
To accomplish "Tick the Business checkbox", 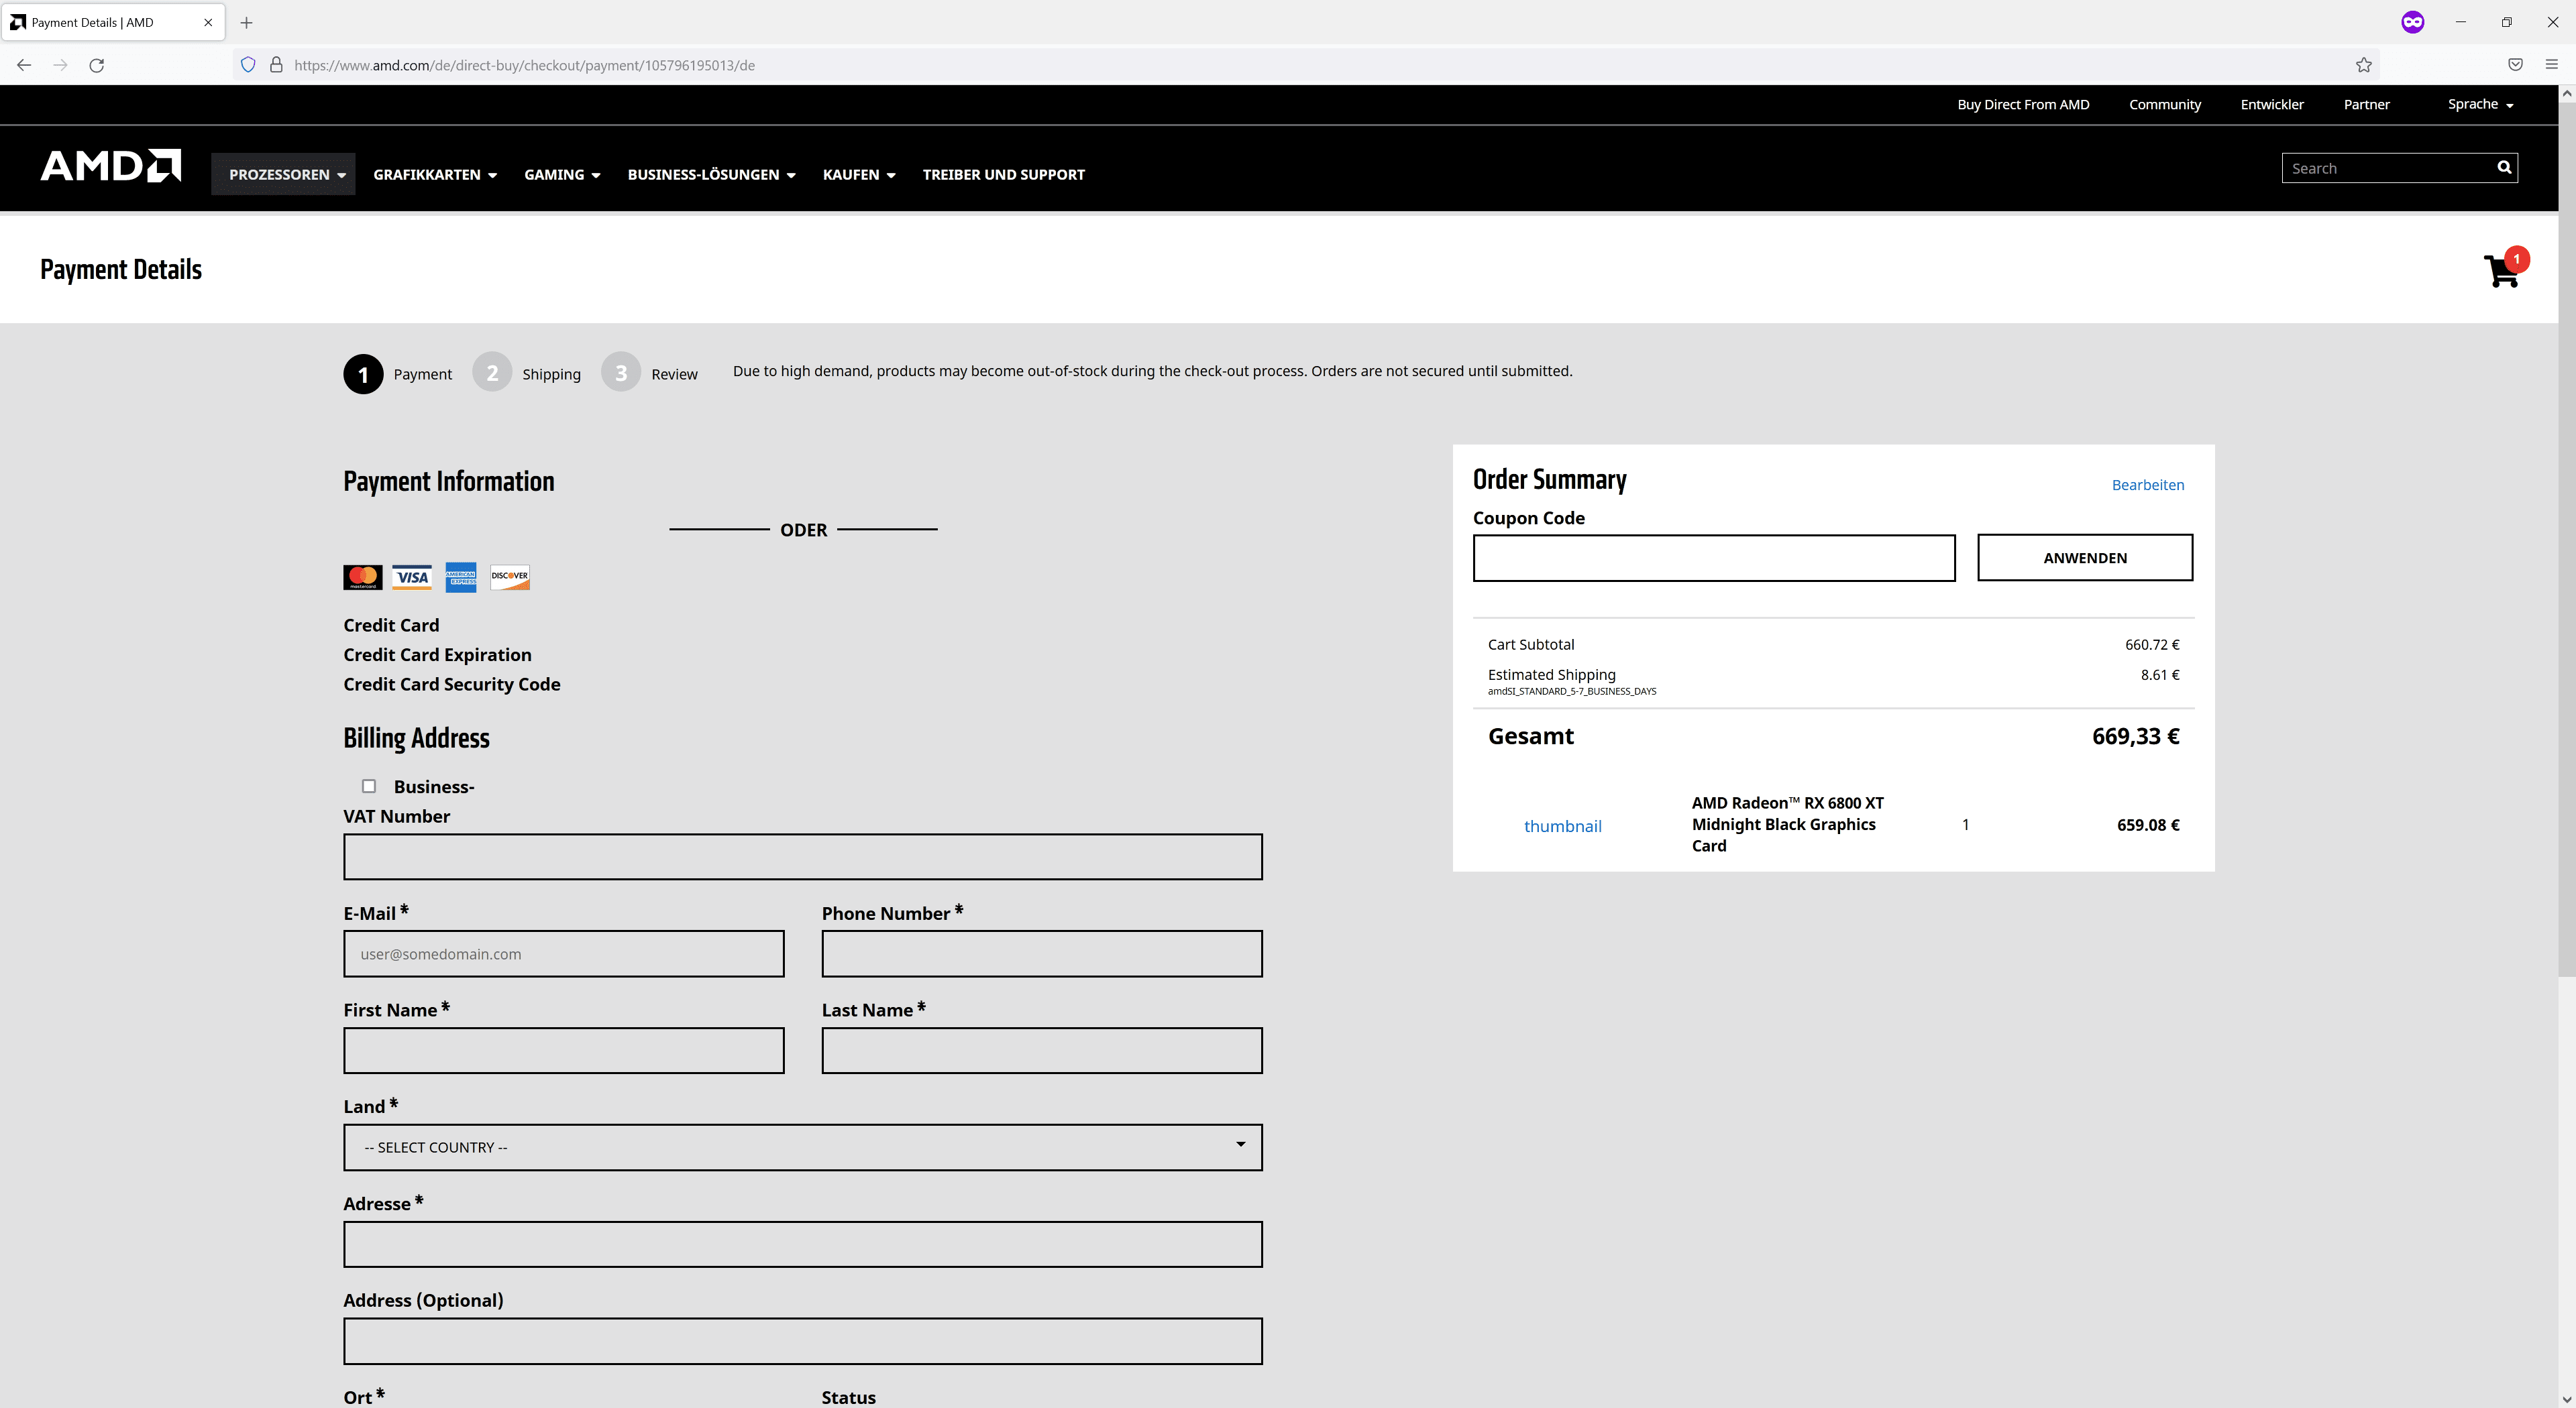I will tap(369, 786).
